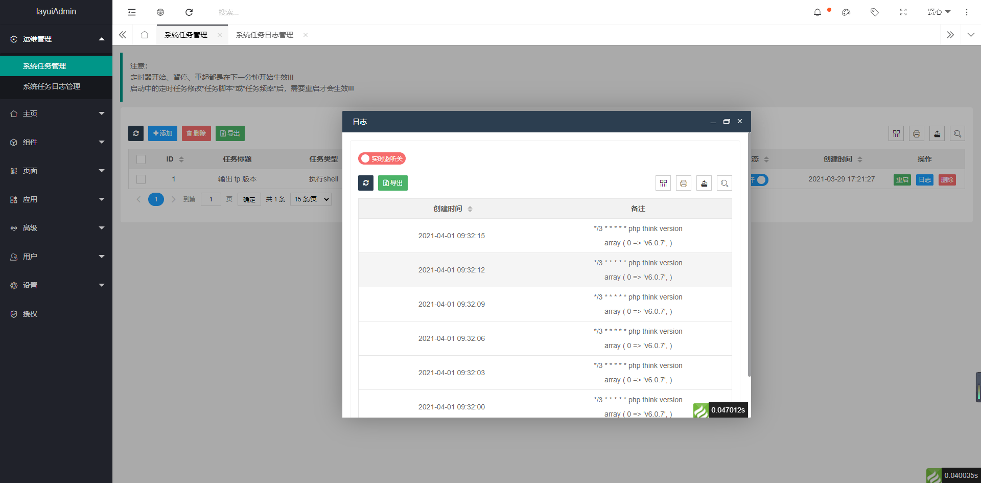Click the 导出 button in task toolbar
This screenshot has height=483, width=981.
230,133
